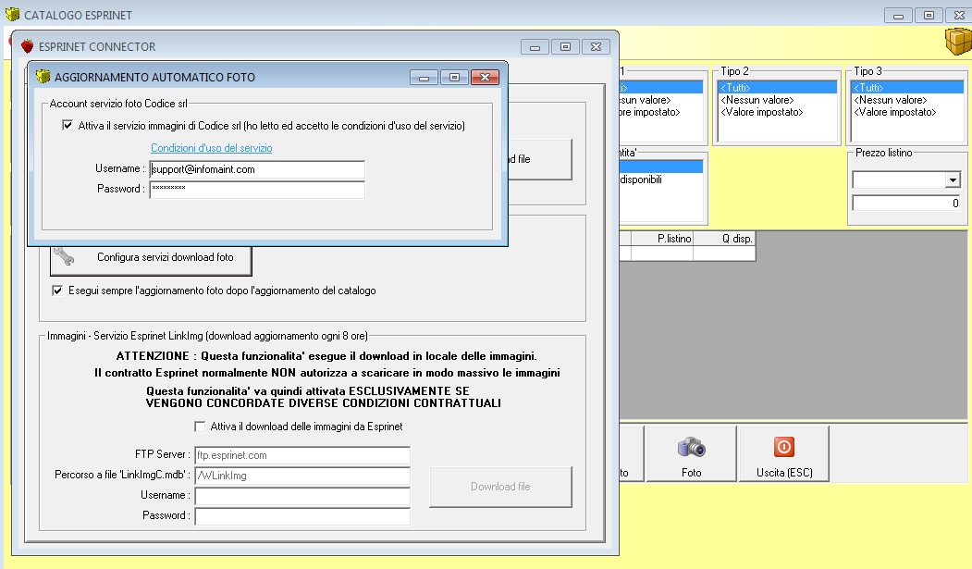
Task: Click the disabled Download file button
Action: pos(500,487)
